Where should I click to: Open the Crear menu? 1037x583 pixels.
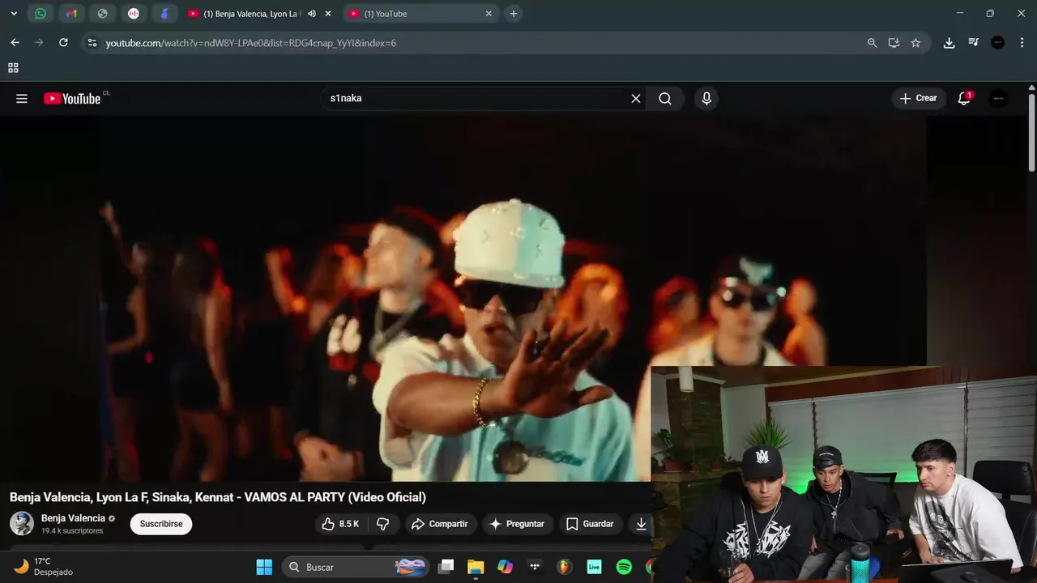[x=919, y=99]
